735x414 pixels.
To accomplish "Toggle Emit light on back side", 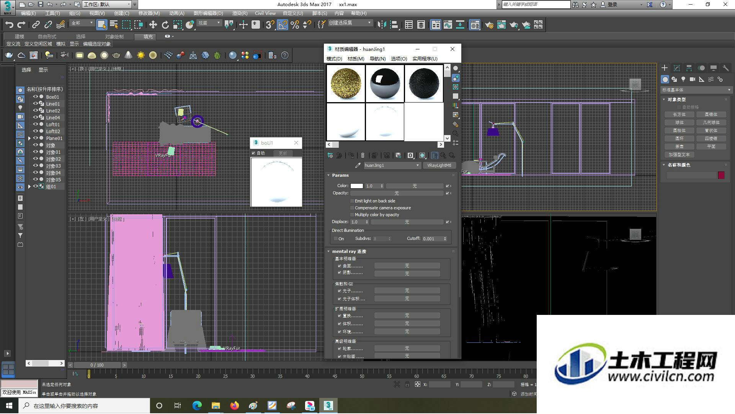I will point(352,201).
